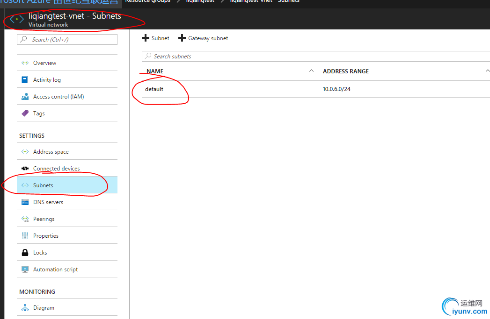490x319 pixels.
Task: Click the Locks padlock icon
Action: tap(25, 253)
